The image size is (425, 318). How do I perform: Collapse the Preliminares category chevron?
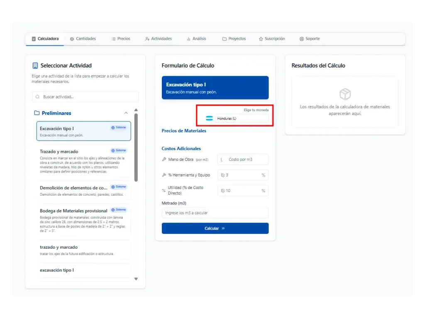(x=126, y=113)
